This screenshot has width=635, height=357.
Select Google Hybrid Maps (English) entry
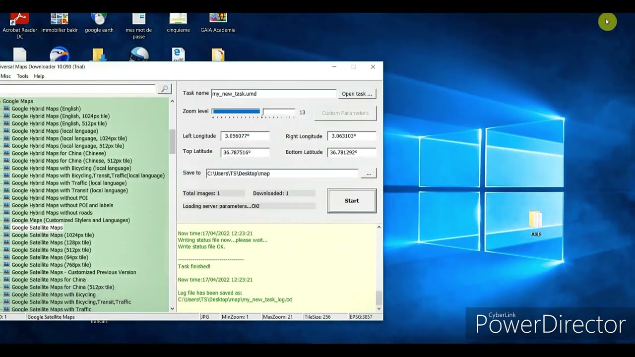(x=46, y=109)
